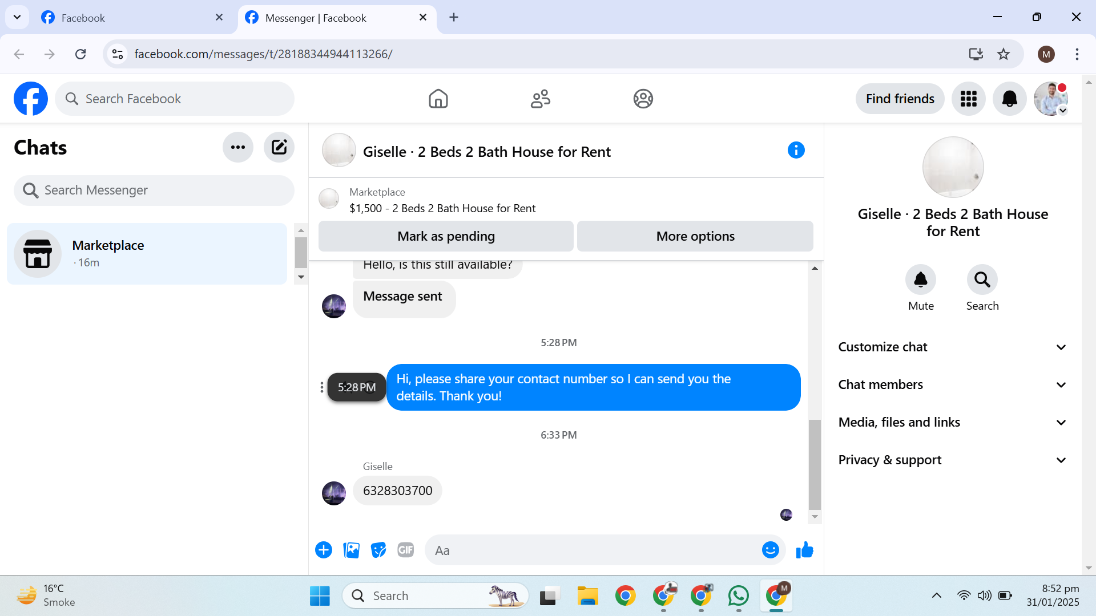Click the Windows Start button
Screen dimensions: 1096x616
(x=320, y=596)
